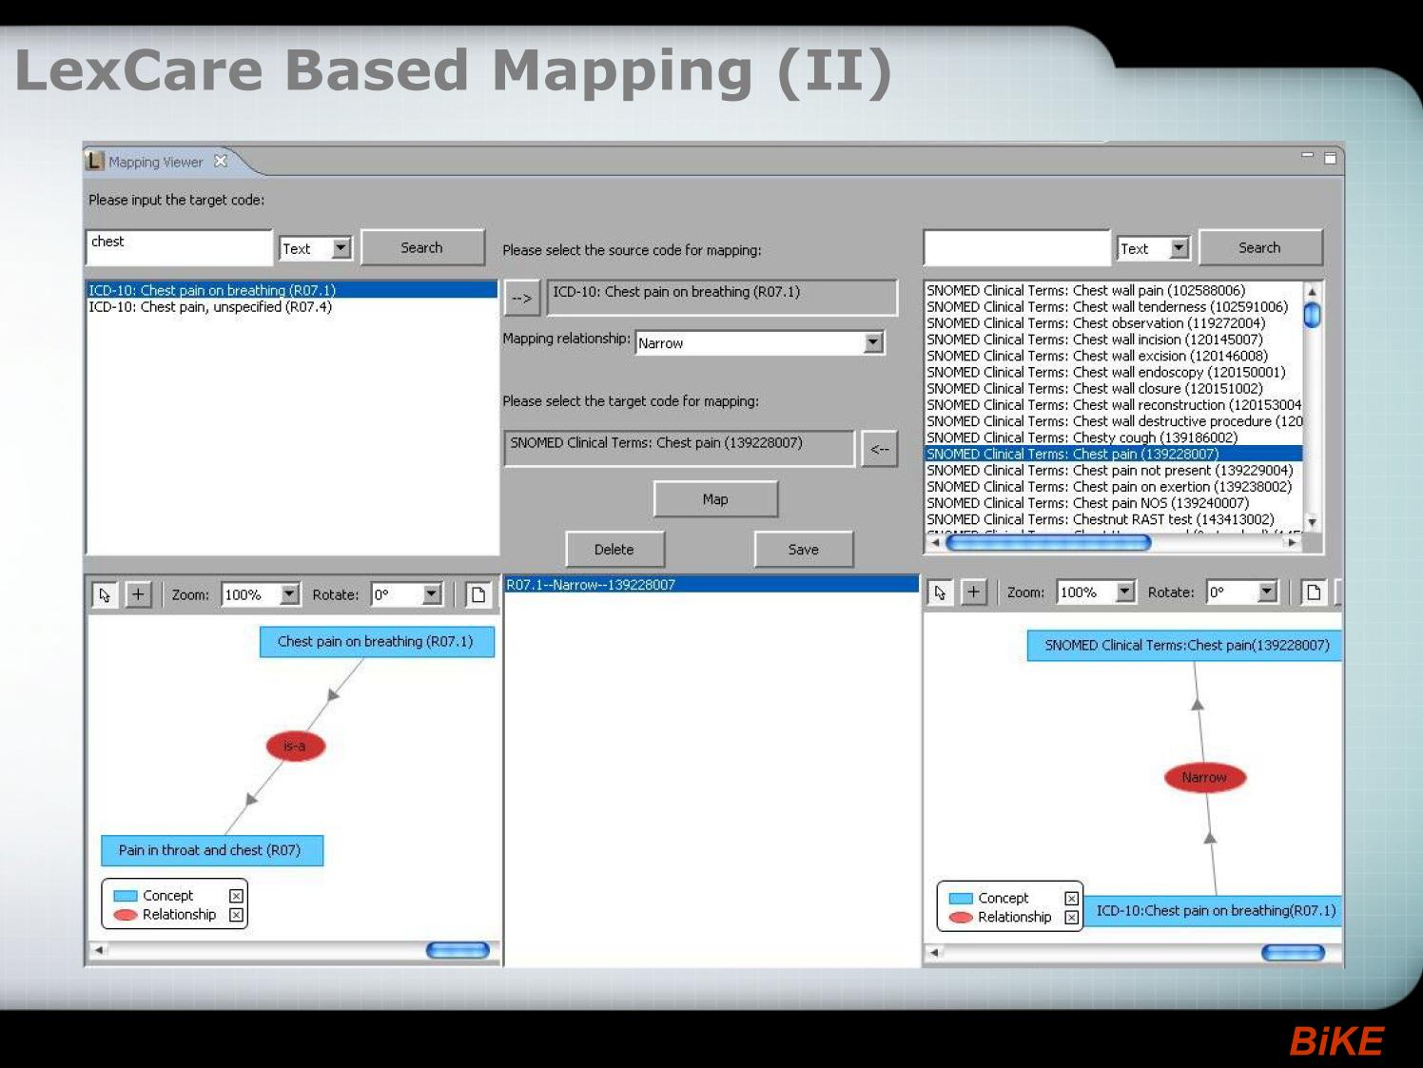Screen dimensions: 1423x1068
Task: Click the <-- arrow target select button
Action: pyautogui.click(x=880, y=449)
